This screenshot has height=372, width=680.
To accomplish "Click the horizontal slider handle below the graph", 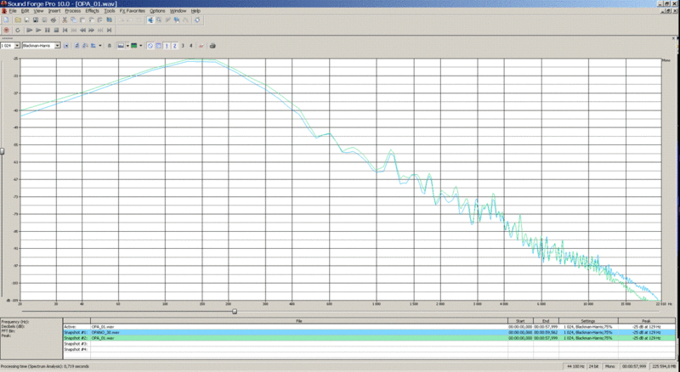I will [x=235, y=311].
